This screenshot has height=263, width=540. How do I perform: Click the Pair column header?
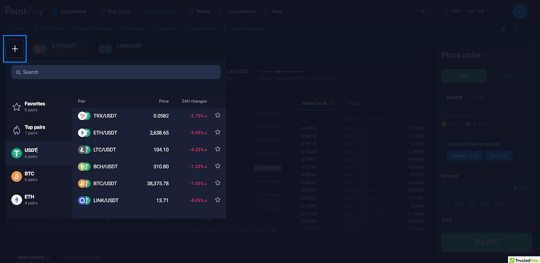(82, 101)
